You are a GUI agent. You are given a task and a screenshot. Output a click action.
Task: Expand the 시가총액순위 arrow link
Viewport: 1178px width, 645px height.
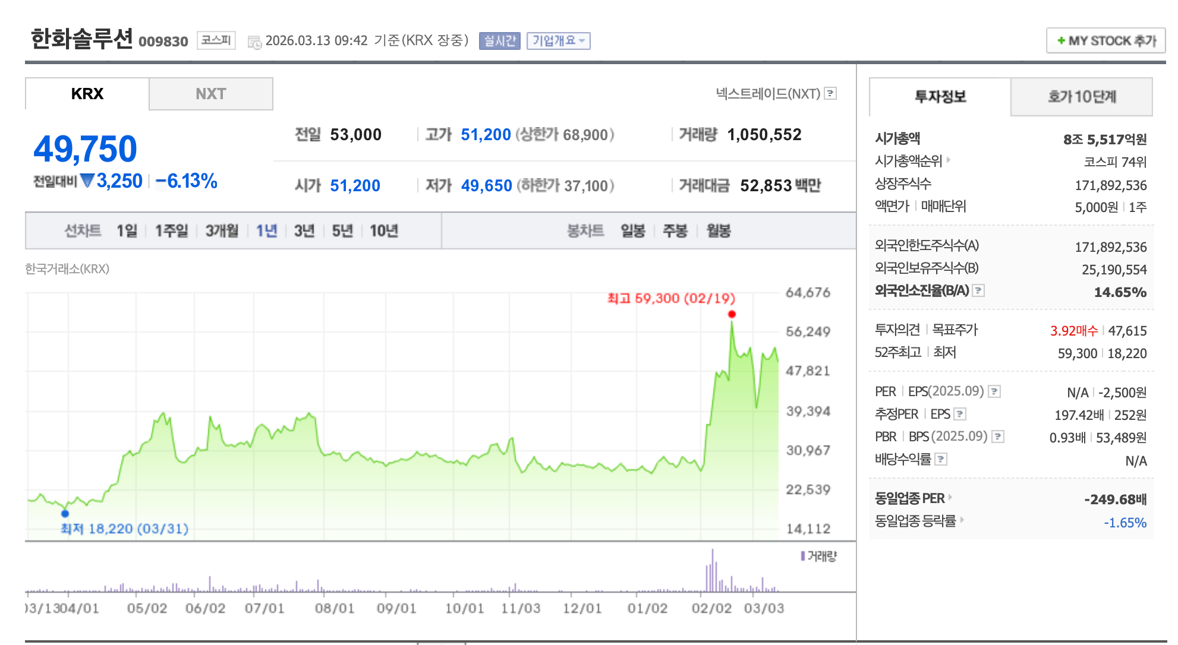click(949, 160)
